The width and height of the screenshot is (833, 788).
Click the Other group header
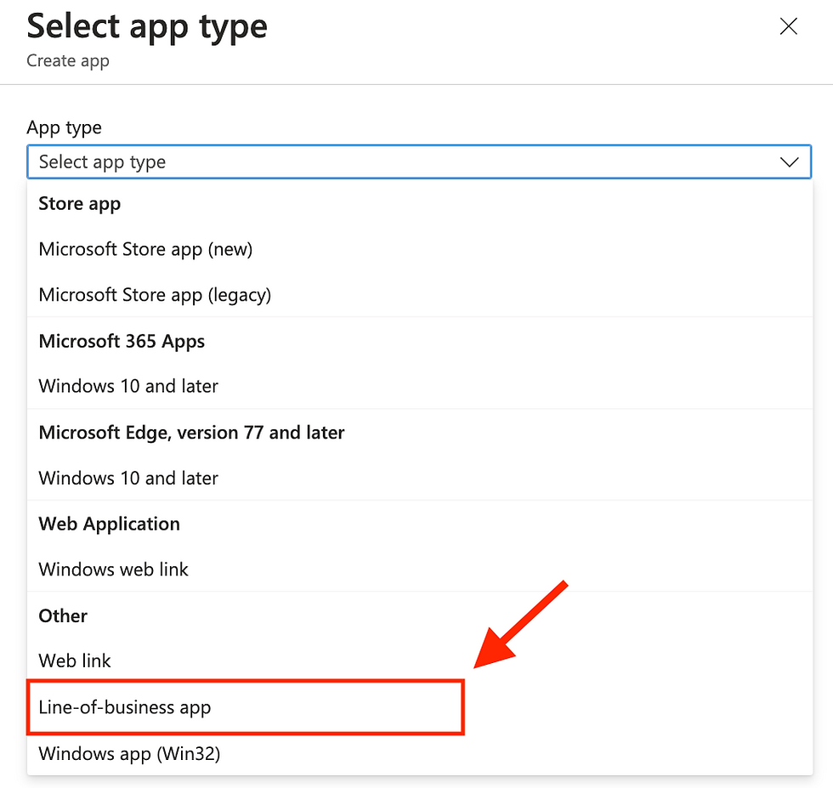(63, 615)
